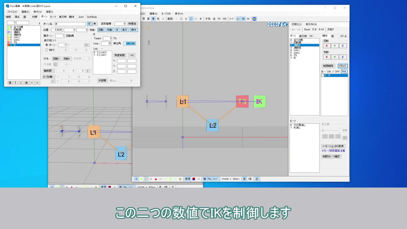
Task: Toggle the 0: IK checkbox in TransformView
Action: pyautogui.click(x=323, y=75)
